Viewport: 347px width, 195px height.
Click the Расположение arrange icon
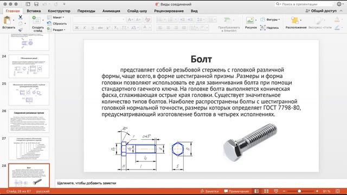295,21
